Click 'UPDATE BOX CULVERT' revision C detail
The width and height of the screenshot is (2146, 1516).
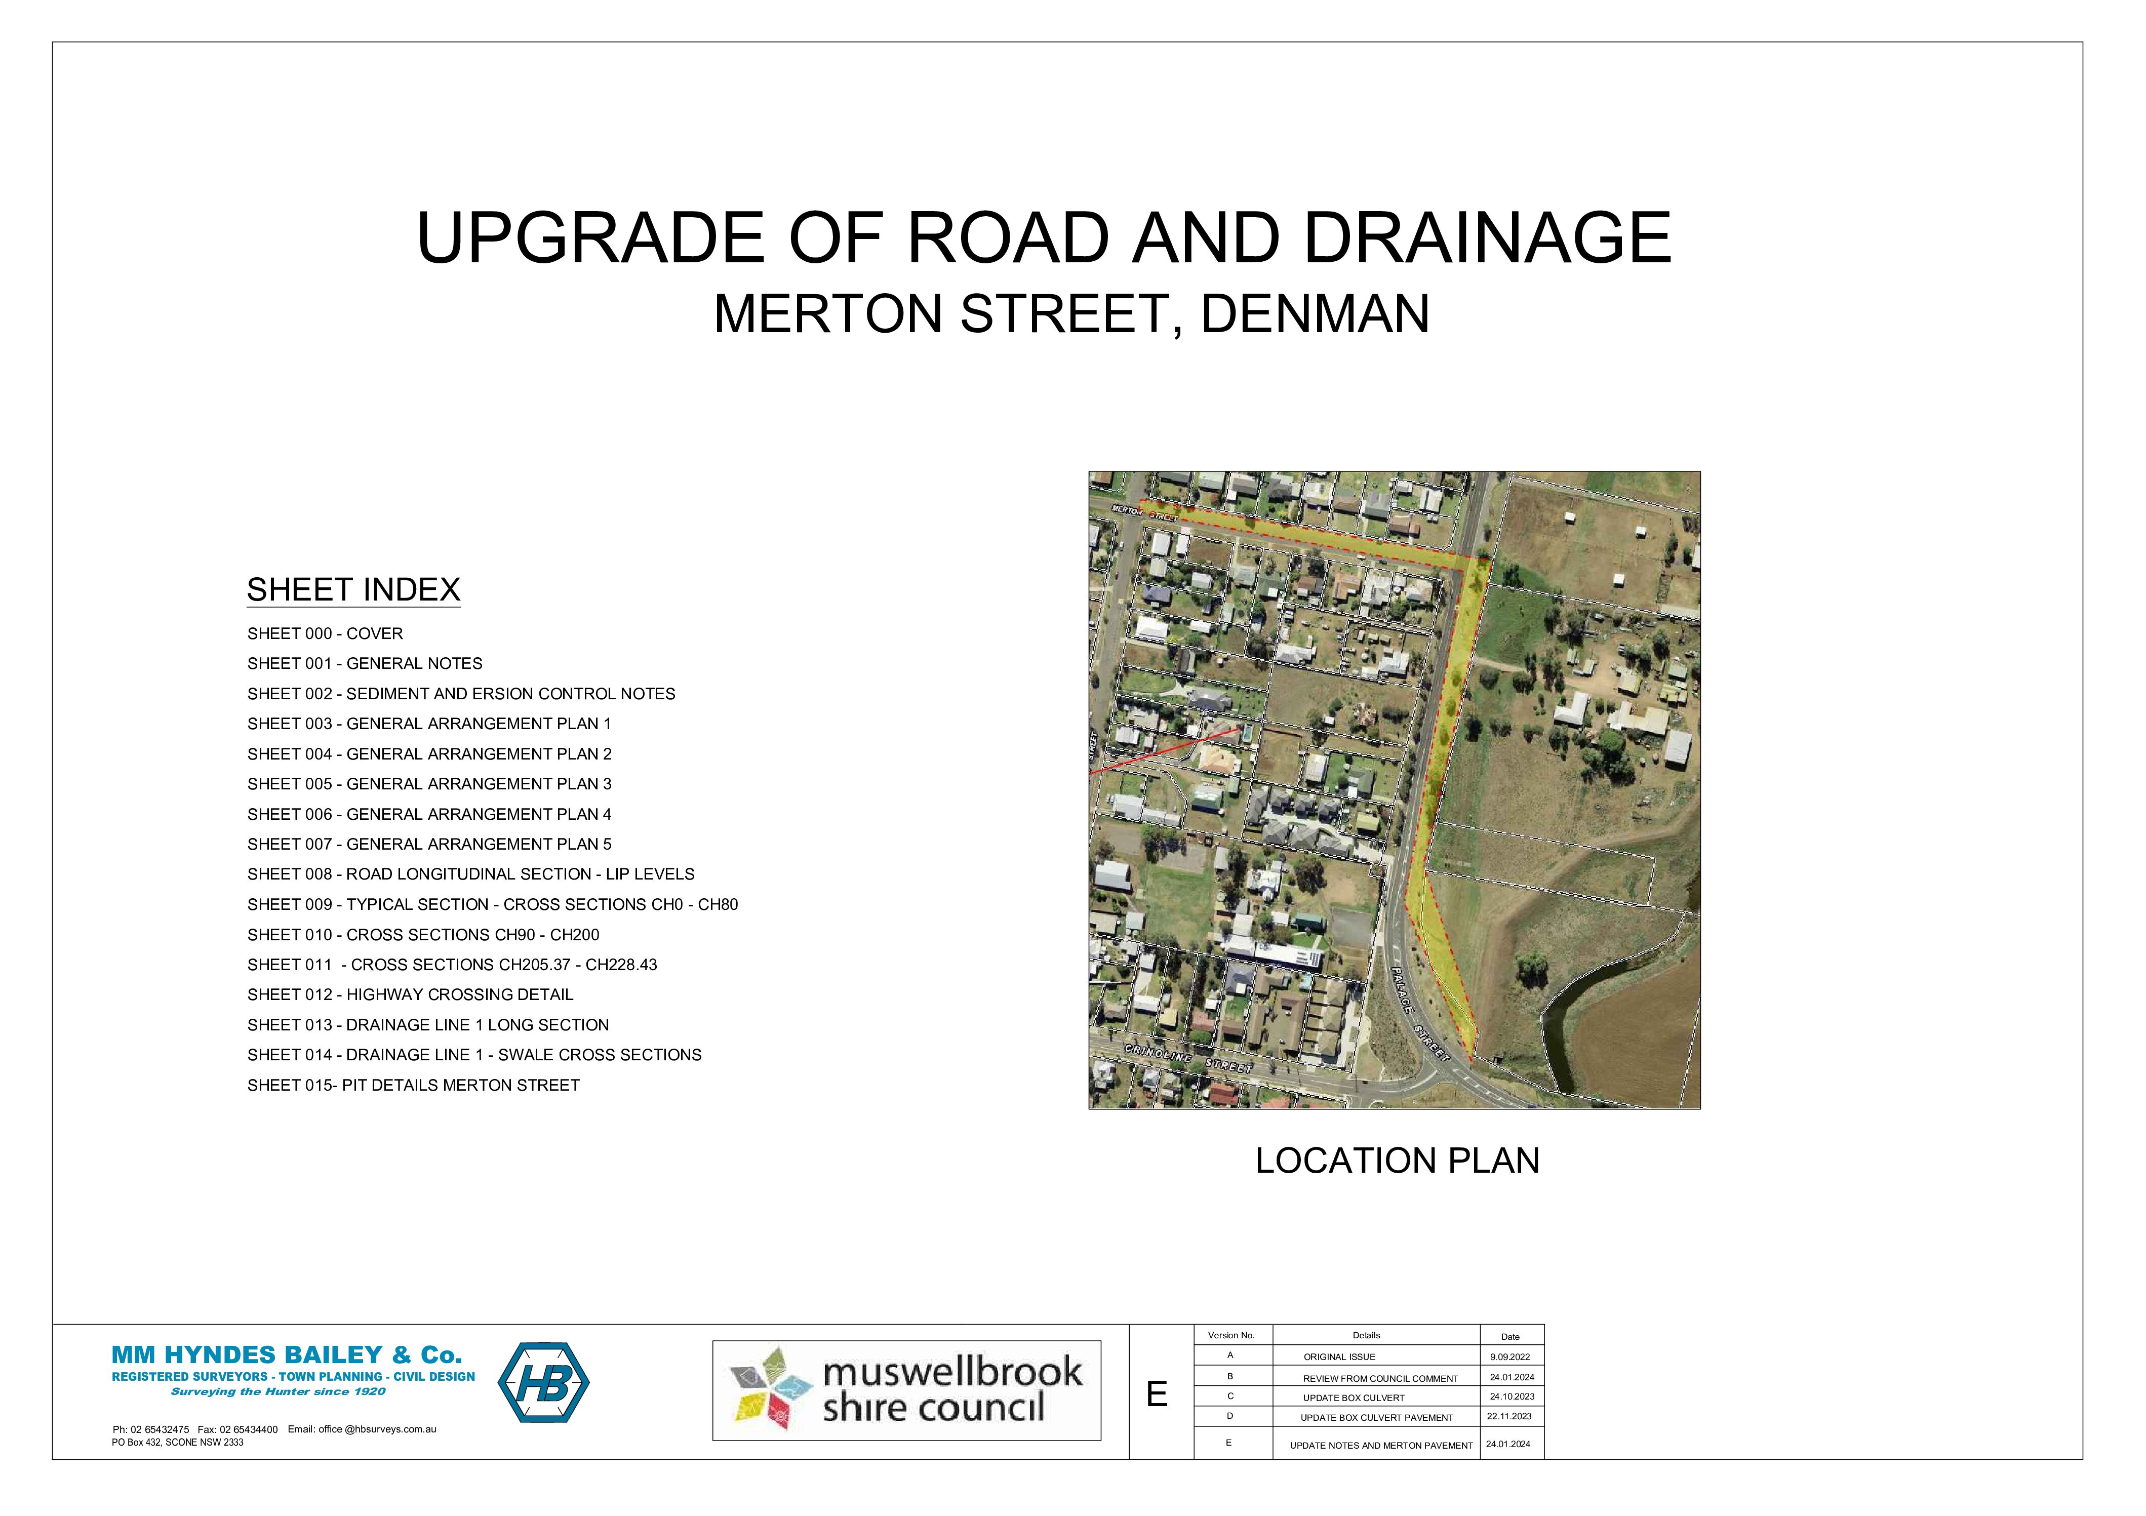pyautogui.click(x=1354, y=1398)
